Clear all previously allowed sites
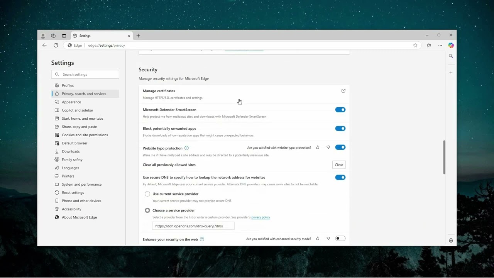Image resolution: width=494 pixels, height=278 pixels. [x=339, y=165]
